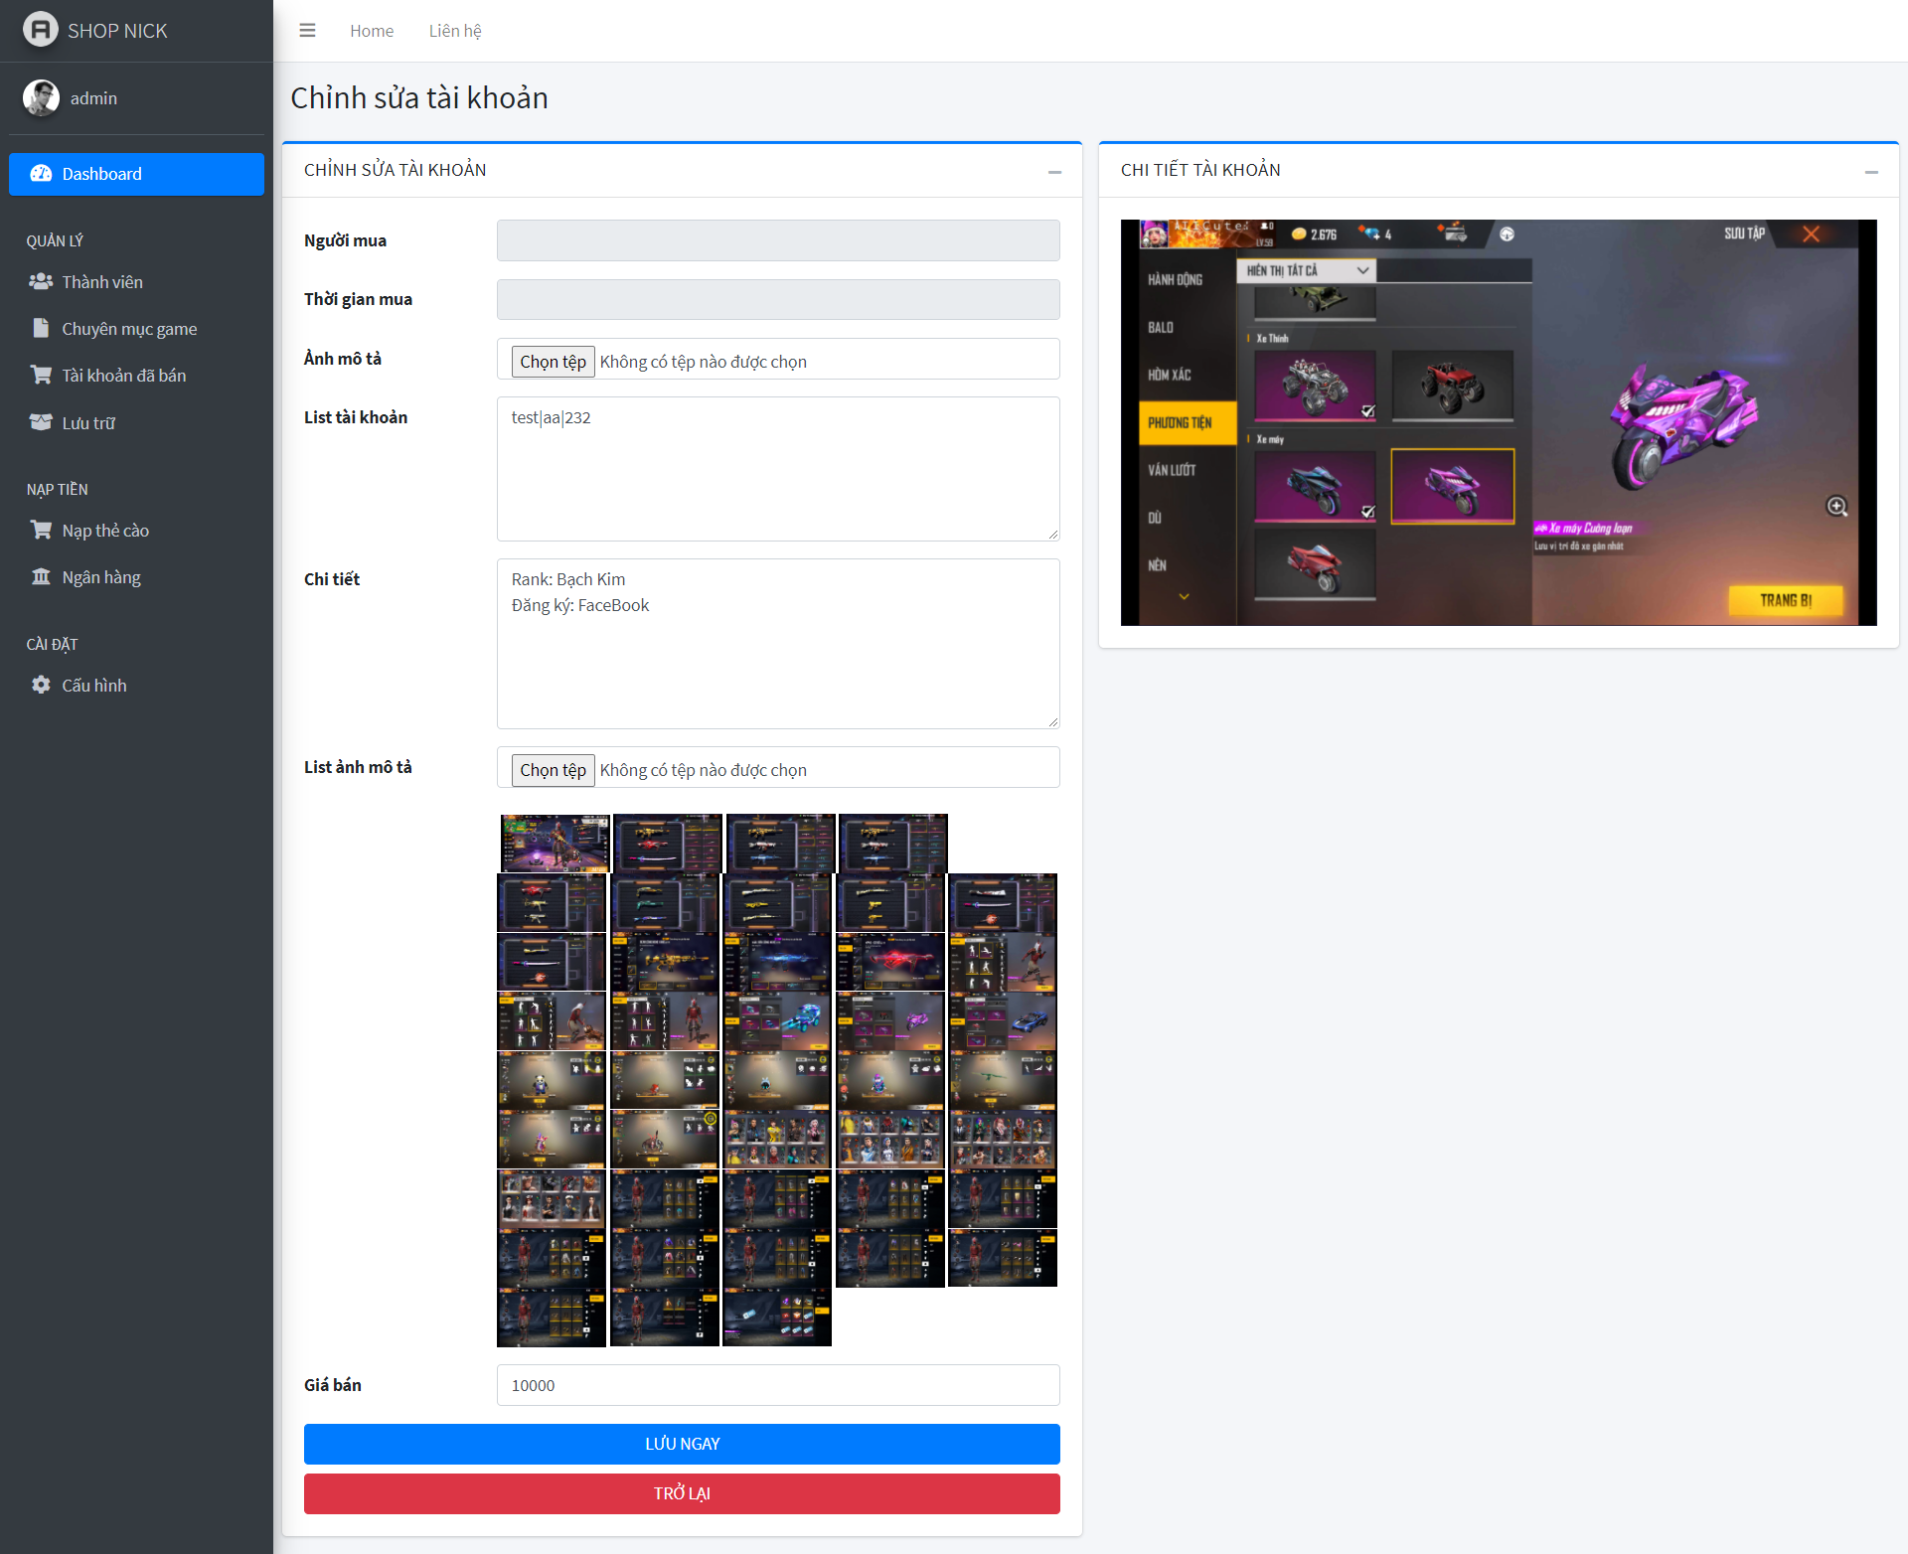Image resolution: width=1908 pixels, height=1554 pixels.
Task: Select the Dashboard sidebar item
Action: [x=136, y=174]
